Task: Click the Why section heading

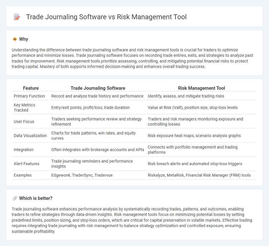Action: point(23,39)
